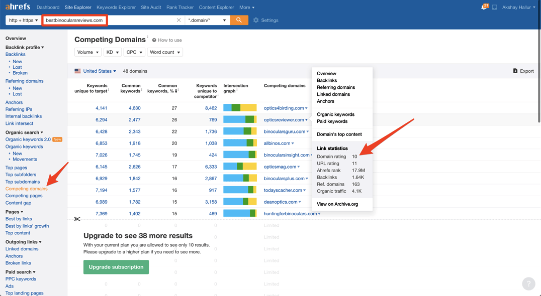Click the monitor icon beside notifications
Image resolution: width=541 pixels, height=296 pixels.
[x=495, y=8]
